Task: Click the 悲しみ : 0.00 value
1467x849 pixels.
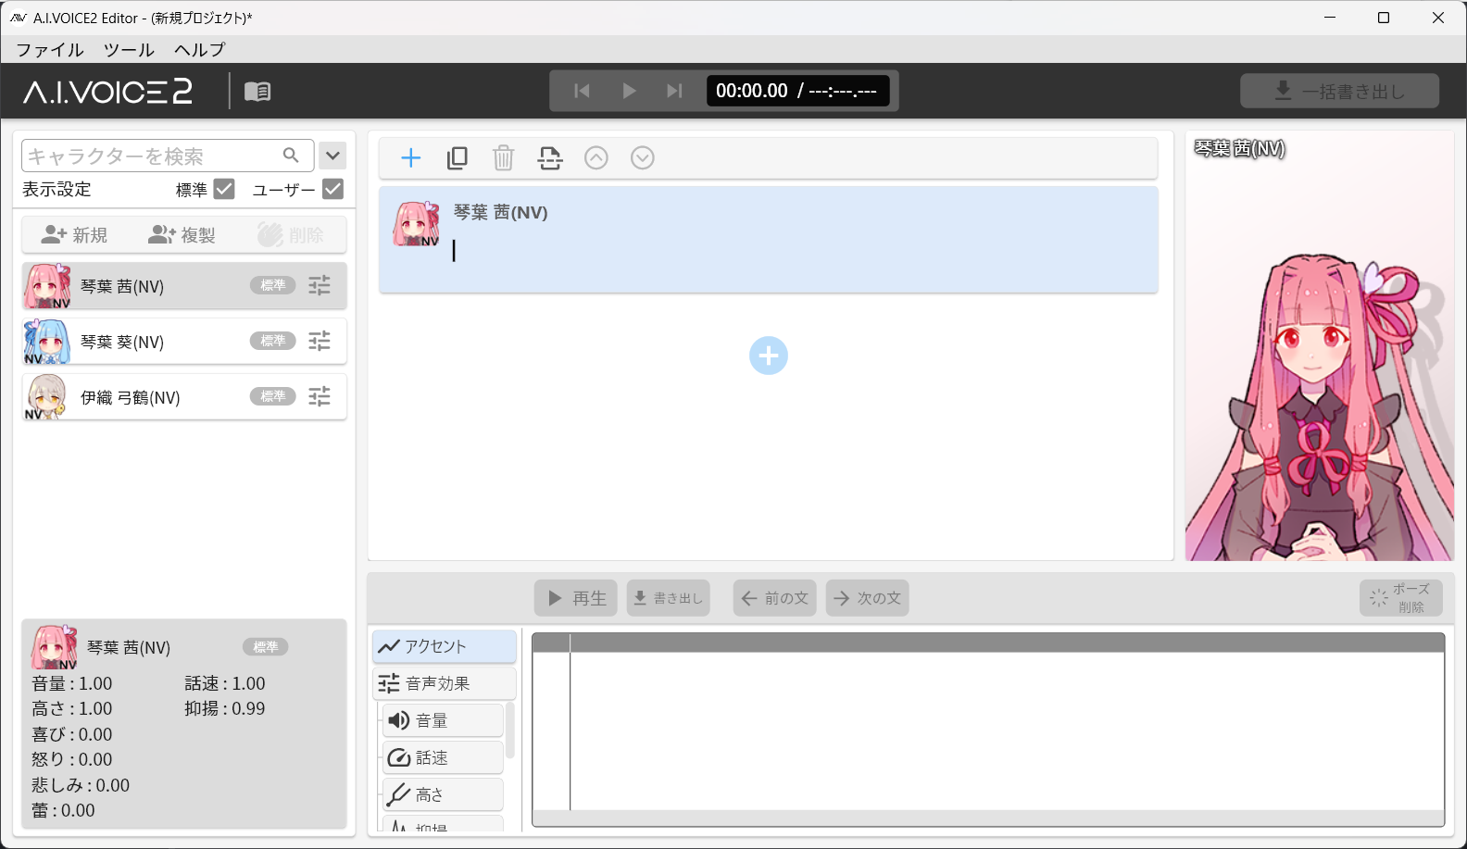Action: tap(81, 786)
